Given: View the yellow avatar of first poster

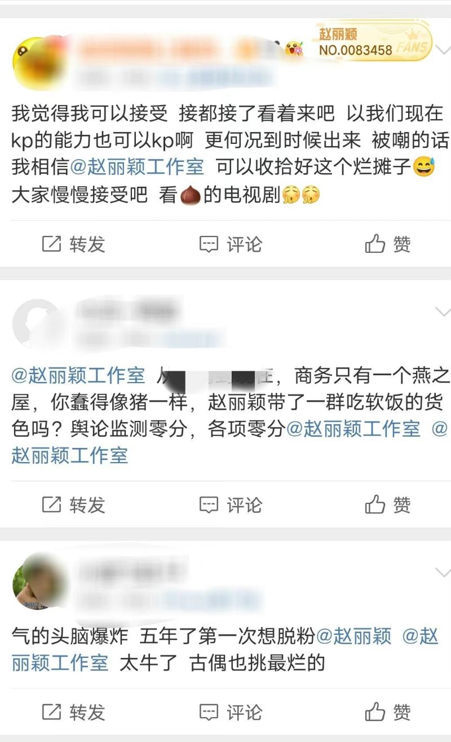Looking at the screenshot, I should pos(39,64).
